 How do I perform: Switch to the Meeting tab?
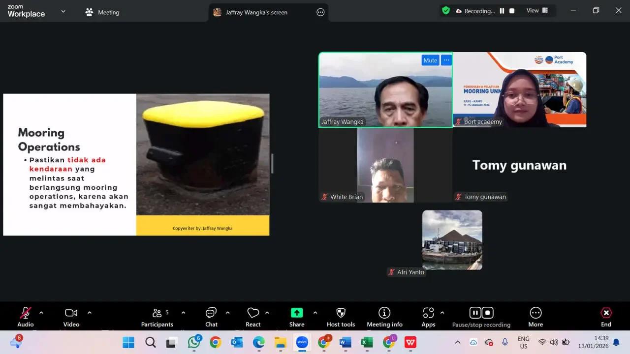point(102,12)
